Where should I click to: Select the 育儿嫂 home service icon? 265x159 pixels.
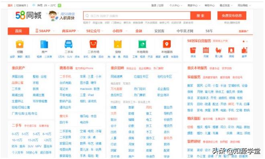[218, 50]
